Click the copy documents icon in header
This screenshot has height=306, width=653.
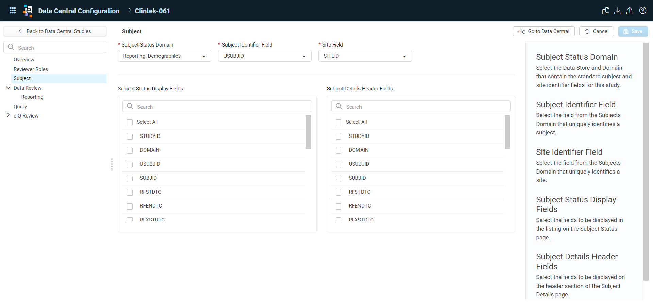pyautogui.click(x=606, y=11)
